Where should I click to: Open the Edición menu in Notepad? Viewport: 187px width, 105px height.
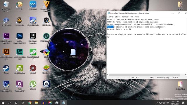click(117, 17)
